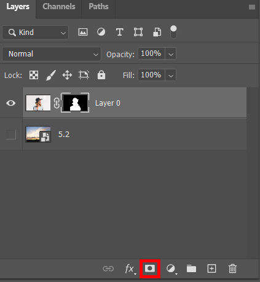Hide Layer 0 using eye icon
Viewport: 260px width, 282px height.
11,103
